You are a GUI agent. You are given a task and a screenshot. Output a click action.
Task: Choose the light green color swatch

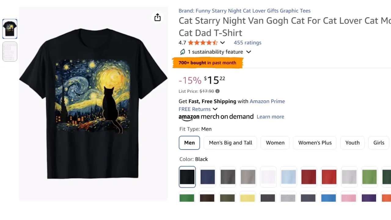[369, 177]
